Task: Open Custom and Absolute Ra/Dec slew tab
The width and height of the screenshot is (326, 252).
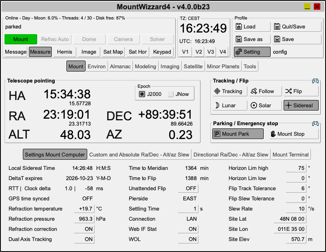Action: point(139,155)
